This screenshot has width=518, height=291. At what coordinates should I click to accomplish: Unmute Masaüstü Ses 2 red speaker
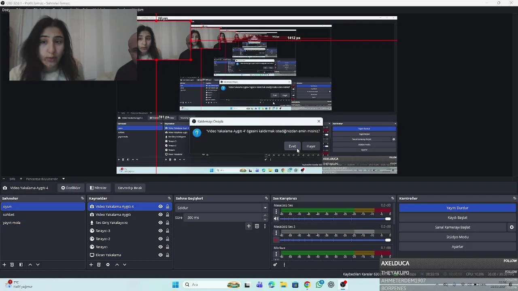(x=276, y=240)
